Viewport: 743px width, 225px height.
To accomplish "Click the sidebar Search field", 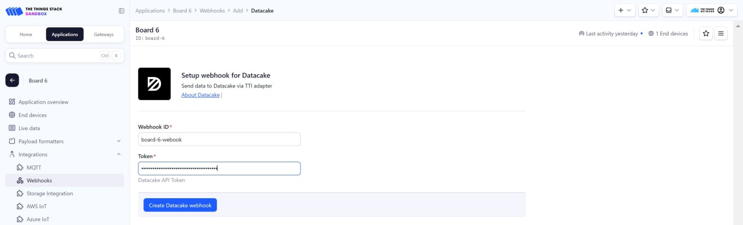I will (65, 56).
